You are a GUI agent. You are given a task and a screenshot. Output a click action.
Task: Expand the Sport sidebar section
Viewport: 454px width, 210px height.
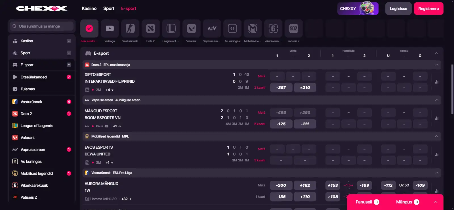pyautogui.click(x=69, y=53)
